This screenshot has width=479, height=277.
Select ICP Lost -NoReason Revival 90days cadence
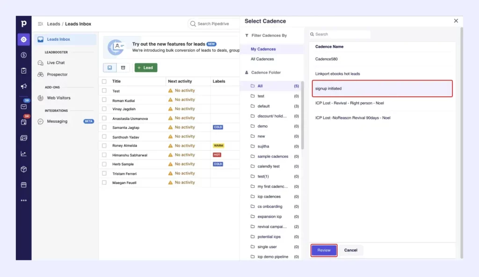click(x=382, y=118)
